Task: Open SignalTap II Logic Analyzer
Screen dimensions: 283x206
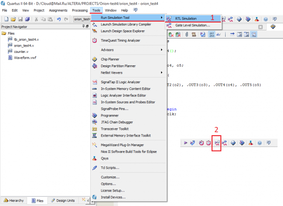Action: pyautogui.click(x=129, y=82)
